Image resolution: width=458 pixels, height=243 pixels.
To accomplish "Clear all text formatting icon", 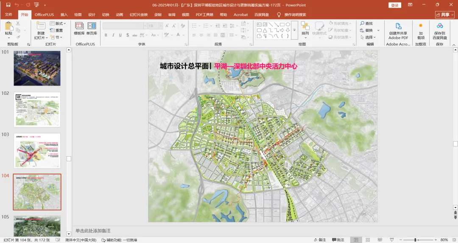I will [183, 26].
